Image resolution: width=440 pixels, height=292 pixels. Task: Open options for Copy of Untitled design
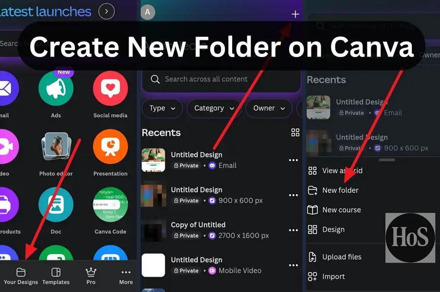[x=293, y=230]
